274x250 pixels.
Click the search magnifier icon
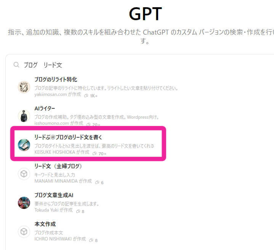16,65
